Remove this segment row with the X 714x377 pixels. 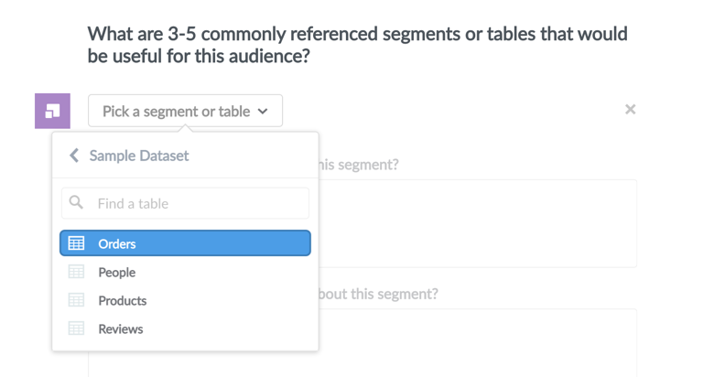630,109
